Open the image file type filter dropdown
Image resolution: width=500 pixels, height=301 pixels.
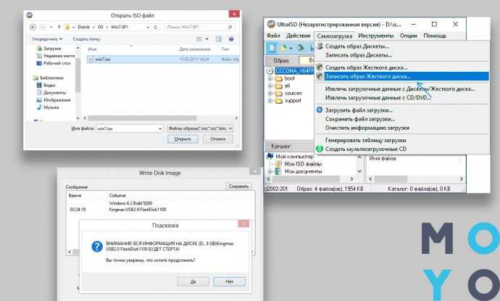(x=230, y=128)
